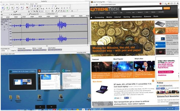Click the Trim audio icon
The height and width of the screenshot is (111, 180).
(40, 11)
